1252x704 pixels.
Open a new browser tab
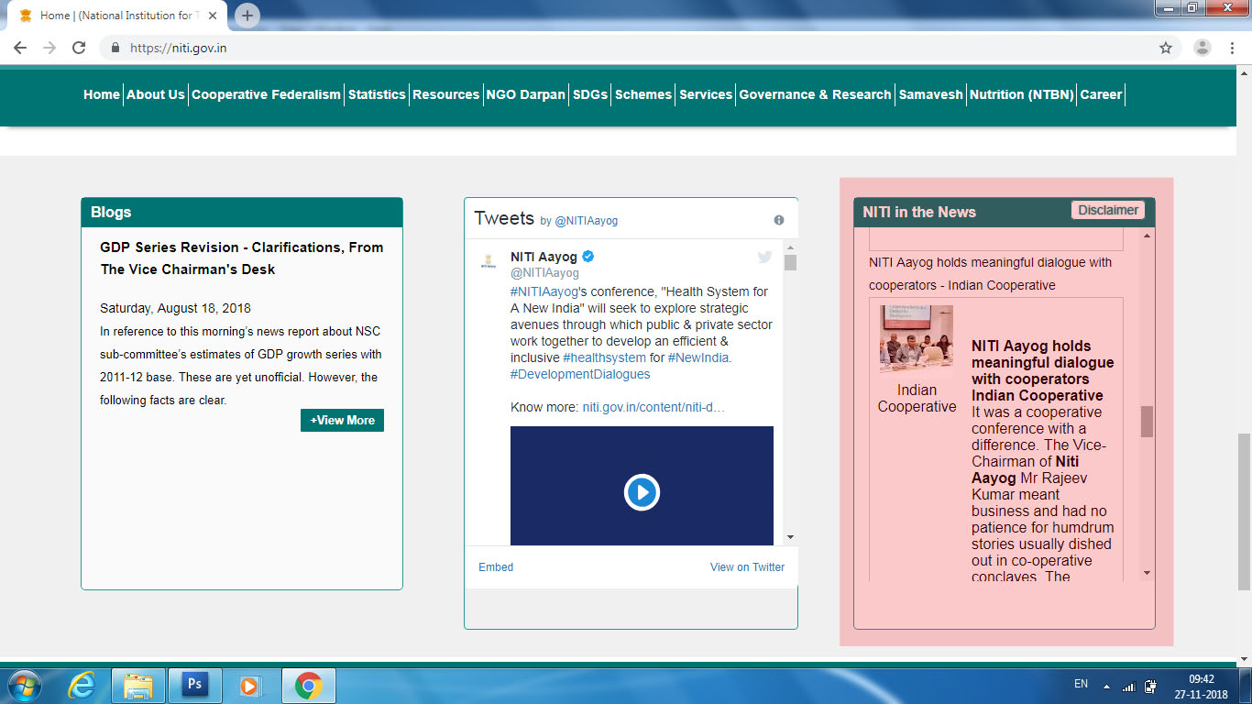tap(247, 16)
